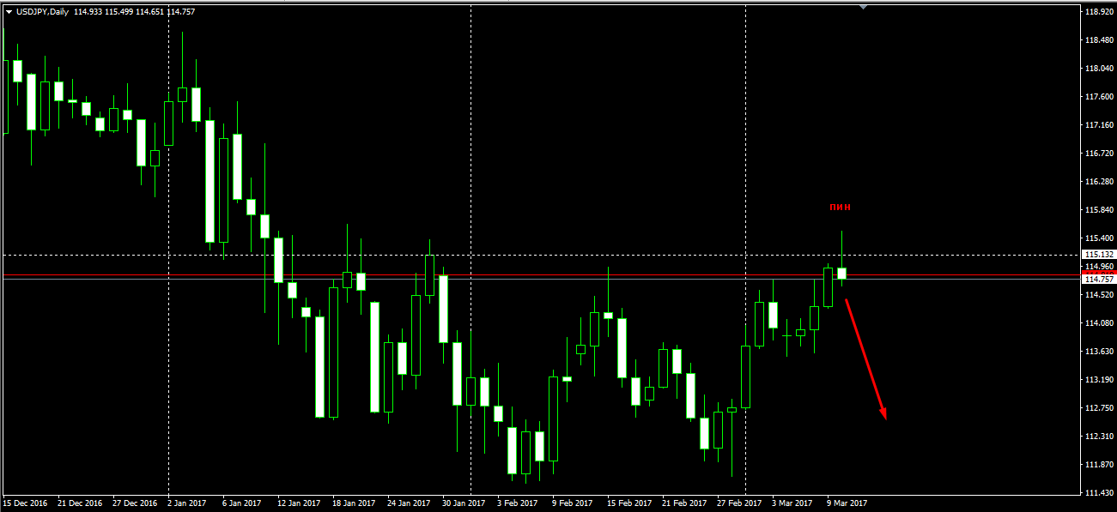1117x512 pixels.
Task: Click the 111.870 price axis label
Action: 1099,465
